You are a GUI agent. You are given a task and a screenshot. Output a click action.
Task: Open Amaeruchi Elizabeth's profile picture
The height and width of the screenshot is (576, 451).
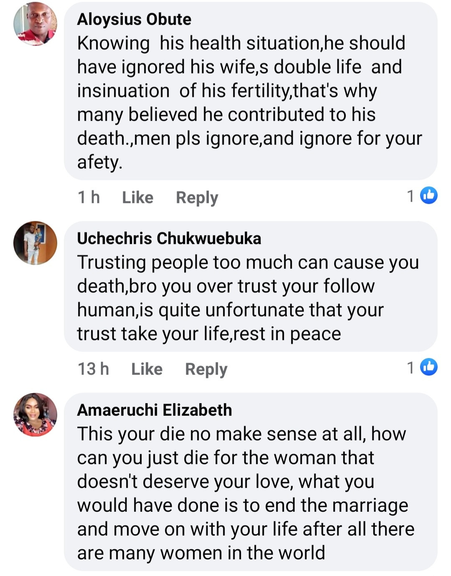tap(35, 414)
